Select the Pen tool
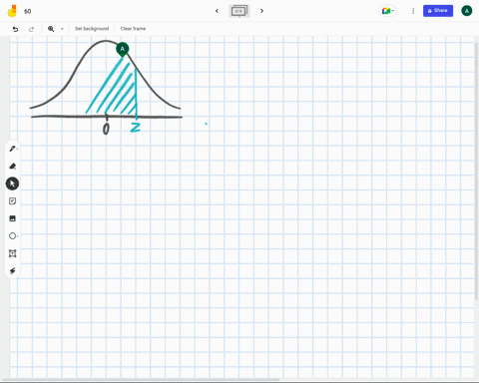Viewport: 479px width, 383px height. tap(12, 149)
